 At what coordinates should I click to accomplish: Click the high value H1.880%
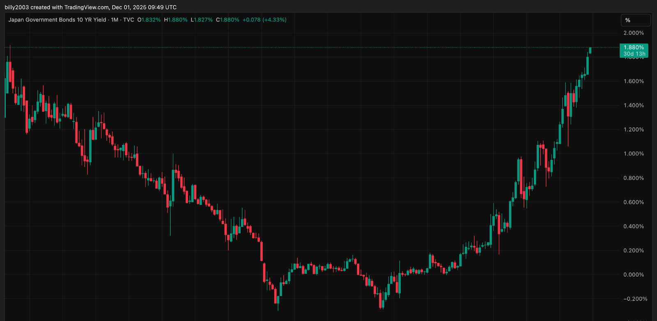[x=176, y=20]
